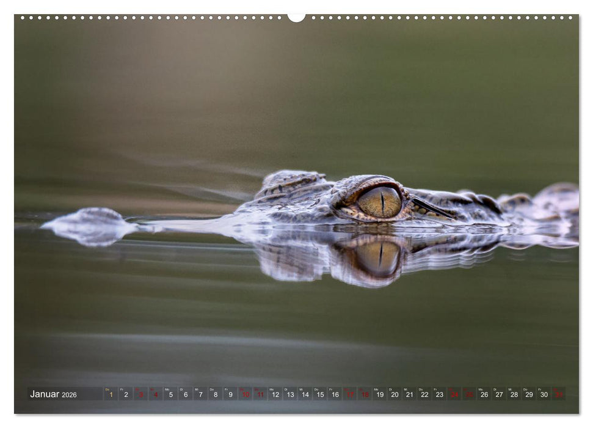Click the crocodile's eye in the photo
Viewport: 593px width, 428px height.
(379, 202)
